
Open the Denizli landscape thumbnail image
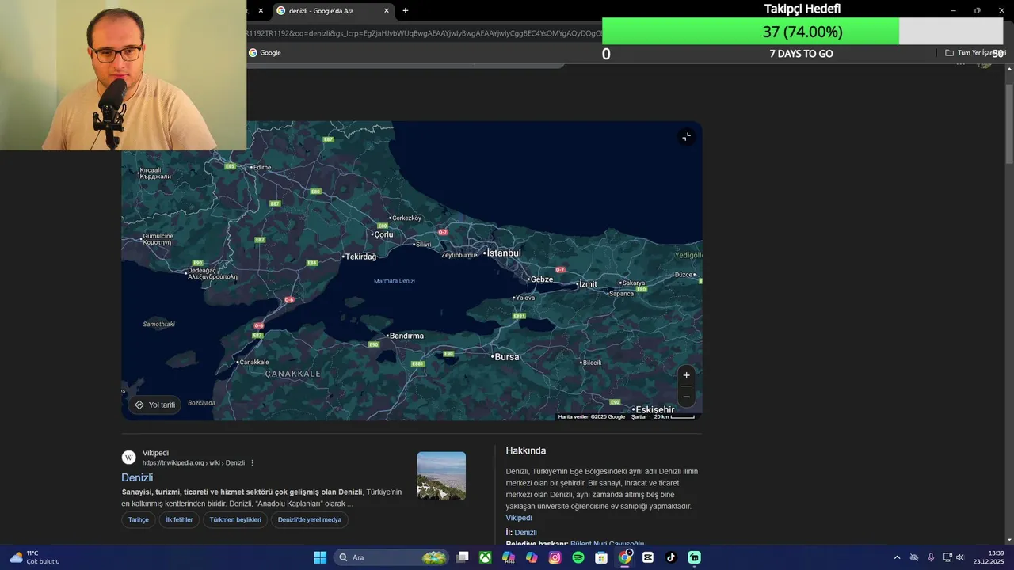pos(441,476)
